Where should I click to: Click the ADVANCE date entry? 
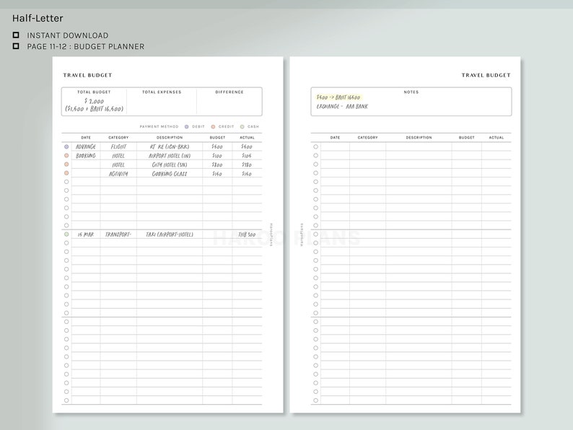[x=86, y=146]
